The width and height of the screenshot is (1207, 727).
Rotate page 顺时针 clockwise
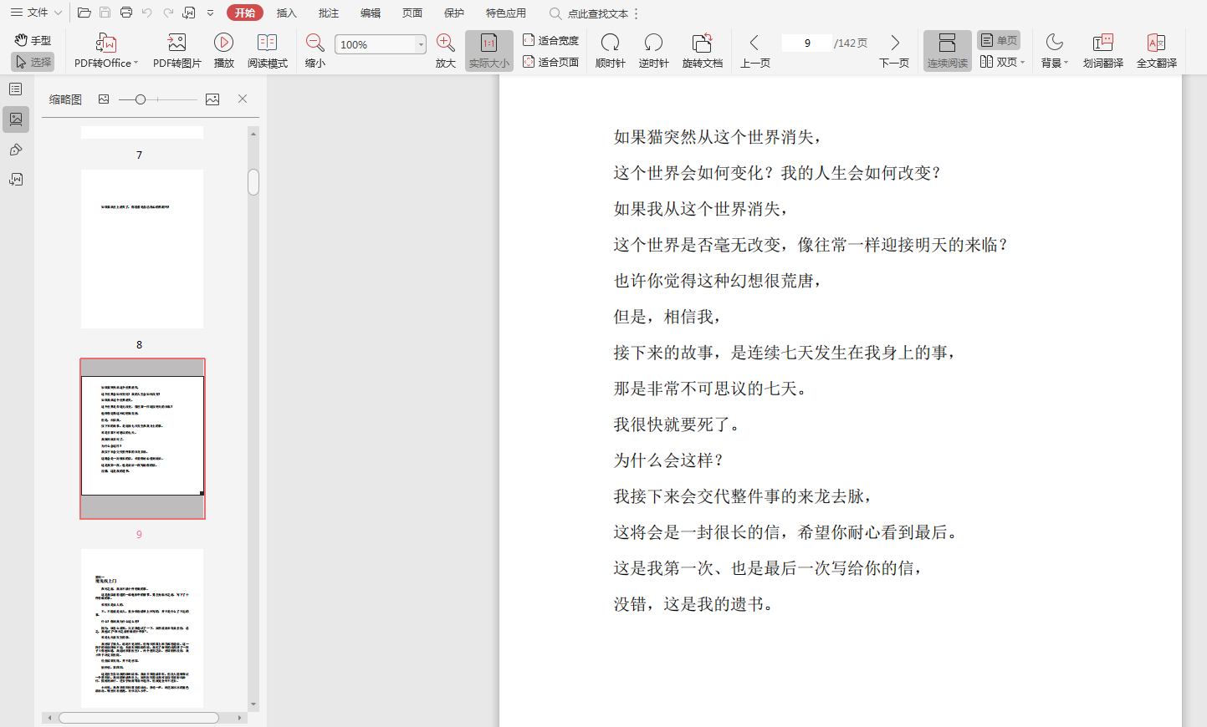(611, 51)
